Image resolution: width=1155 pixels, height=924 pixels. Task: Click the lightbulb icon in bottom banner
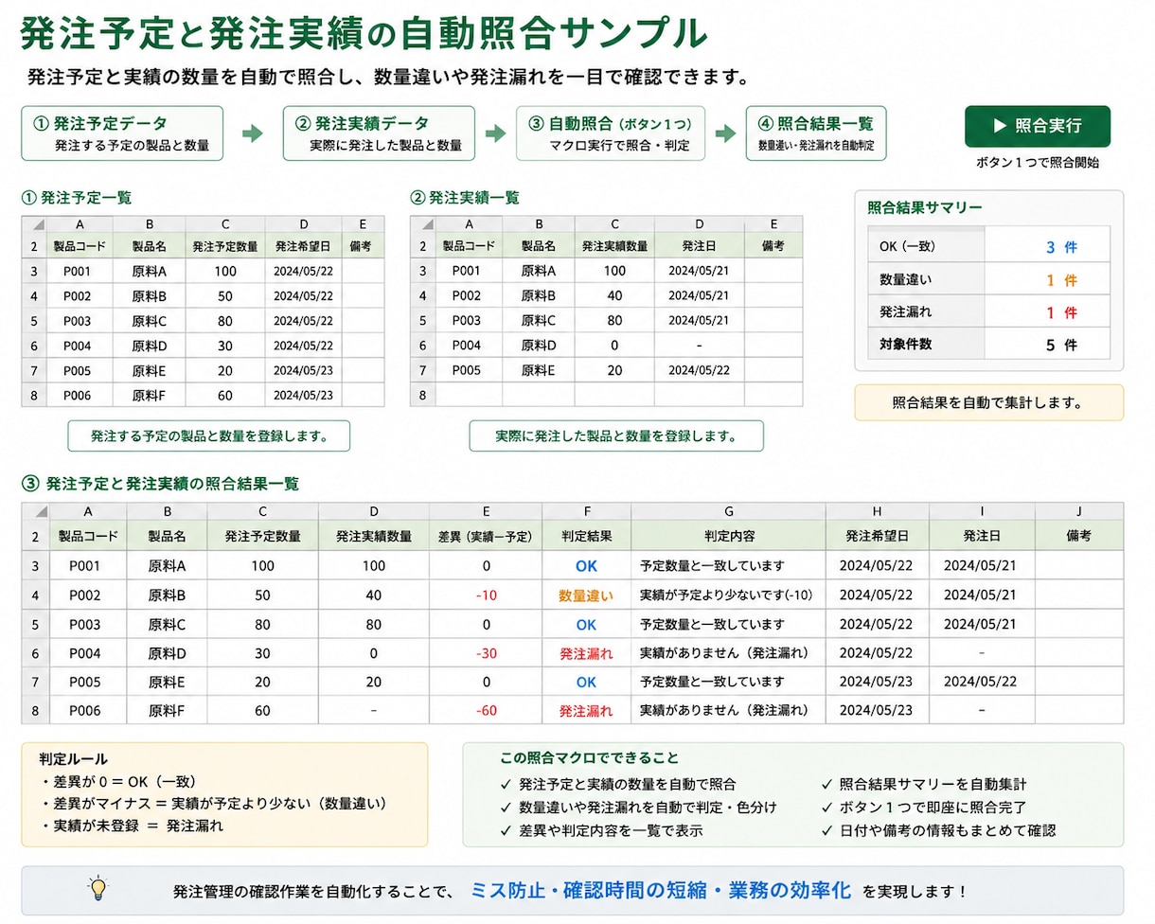click(98, 889)
